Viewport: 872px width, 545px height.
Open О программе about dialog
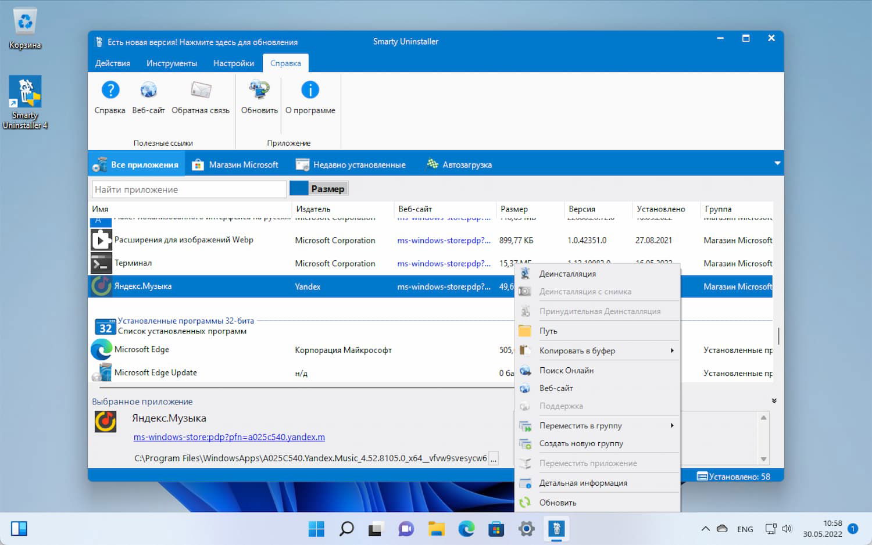pyautogui.click(x=310, y=97)
